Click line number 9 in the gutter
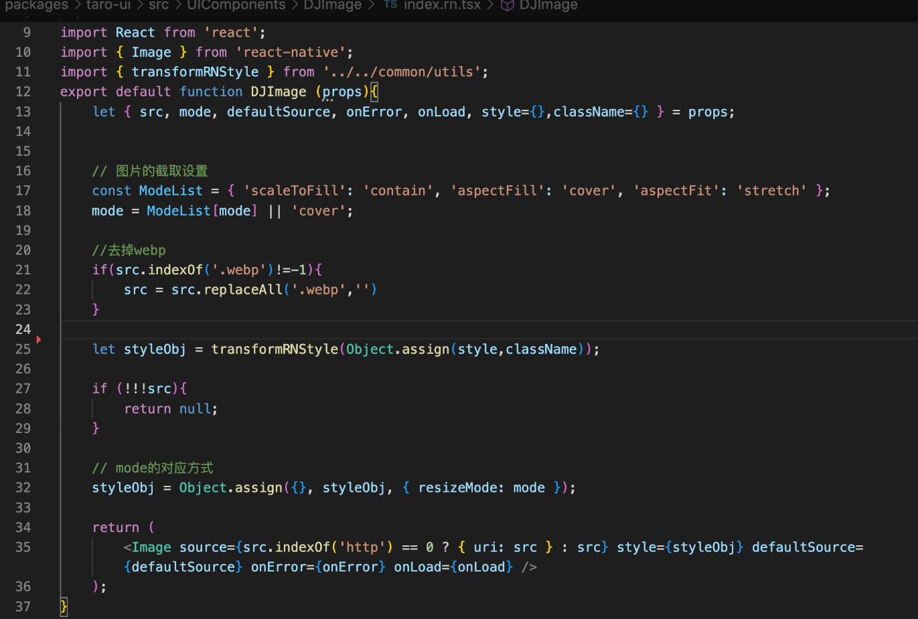918x619 pixels. [27, 33]
